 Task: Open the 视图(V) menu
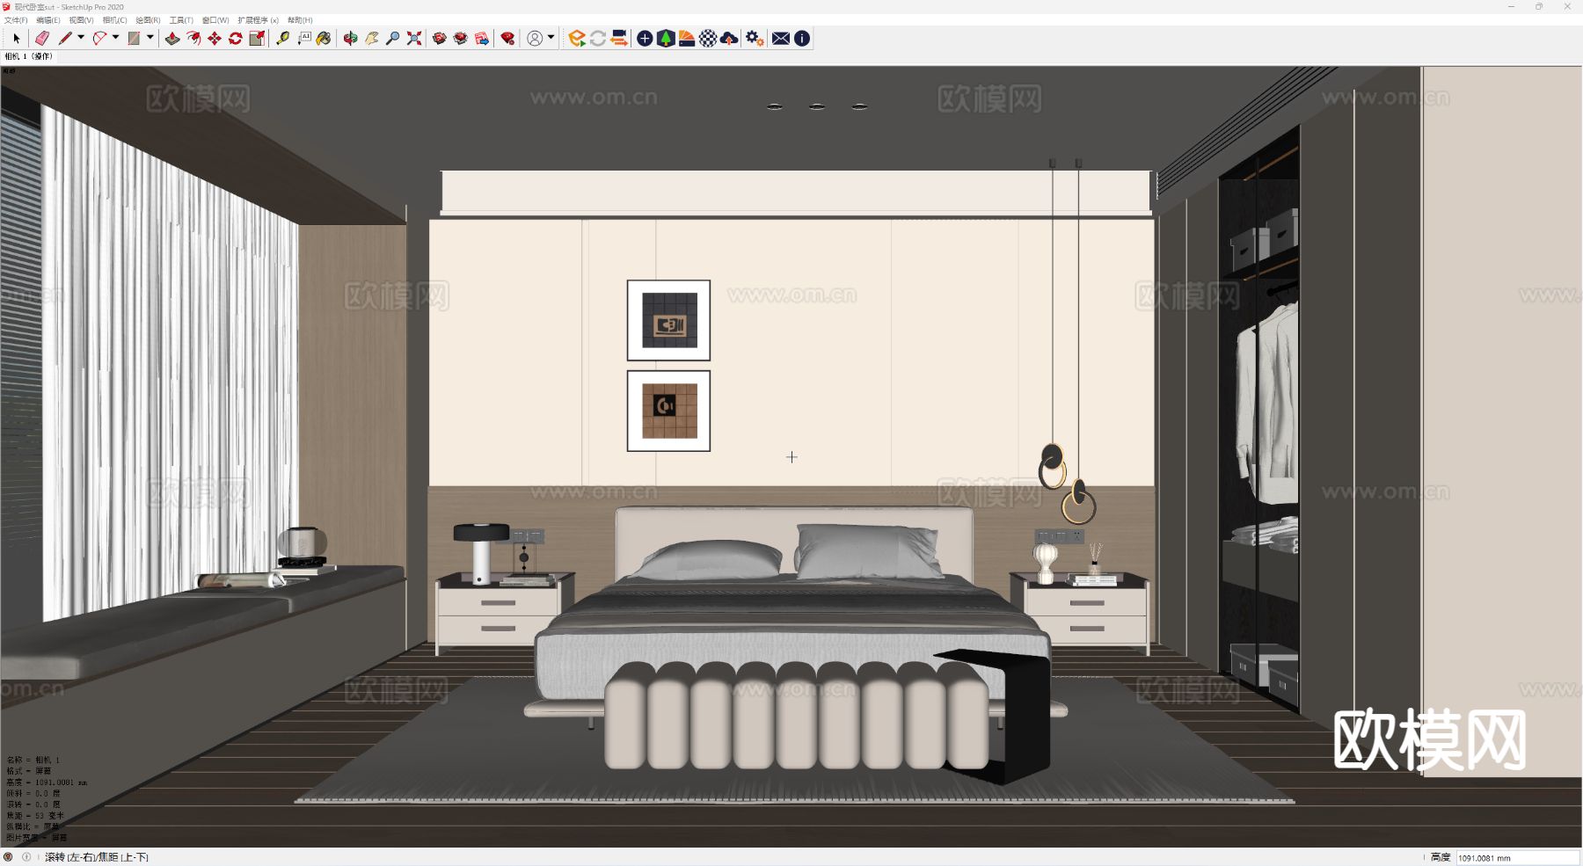pyautogui.click(x=82, y=20)
